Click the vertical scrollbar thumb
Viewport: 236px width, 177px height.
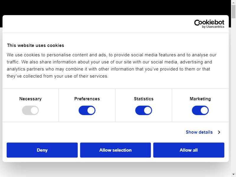point(233,12)
